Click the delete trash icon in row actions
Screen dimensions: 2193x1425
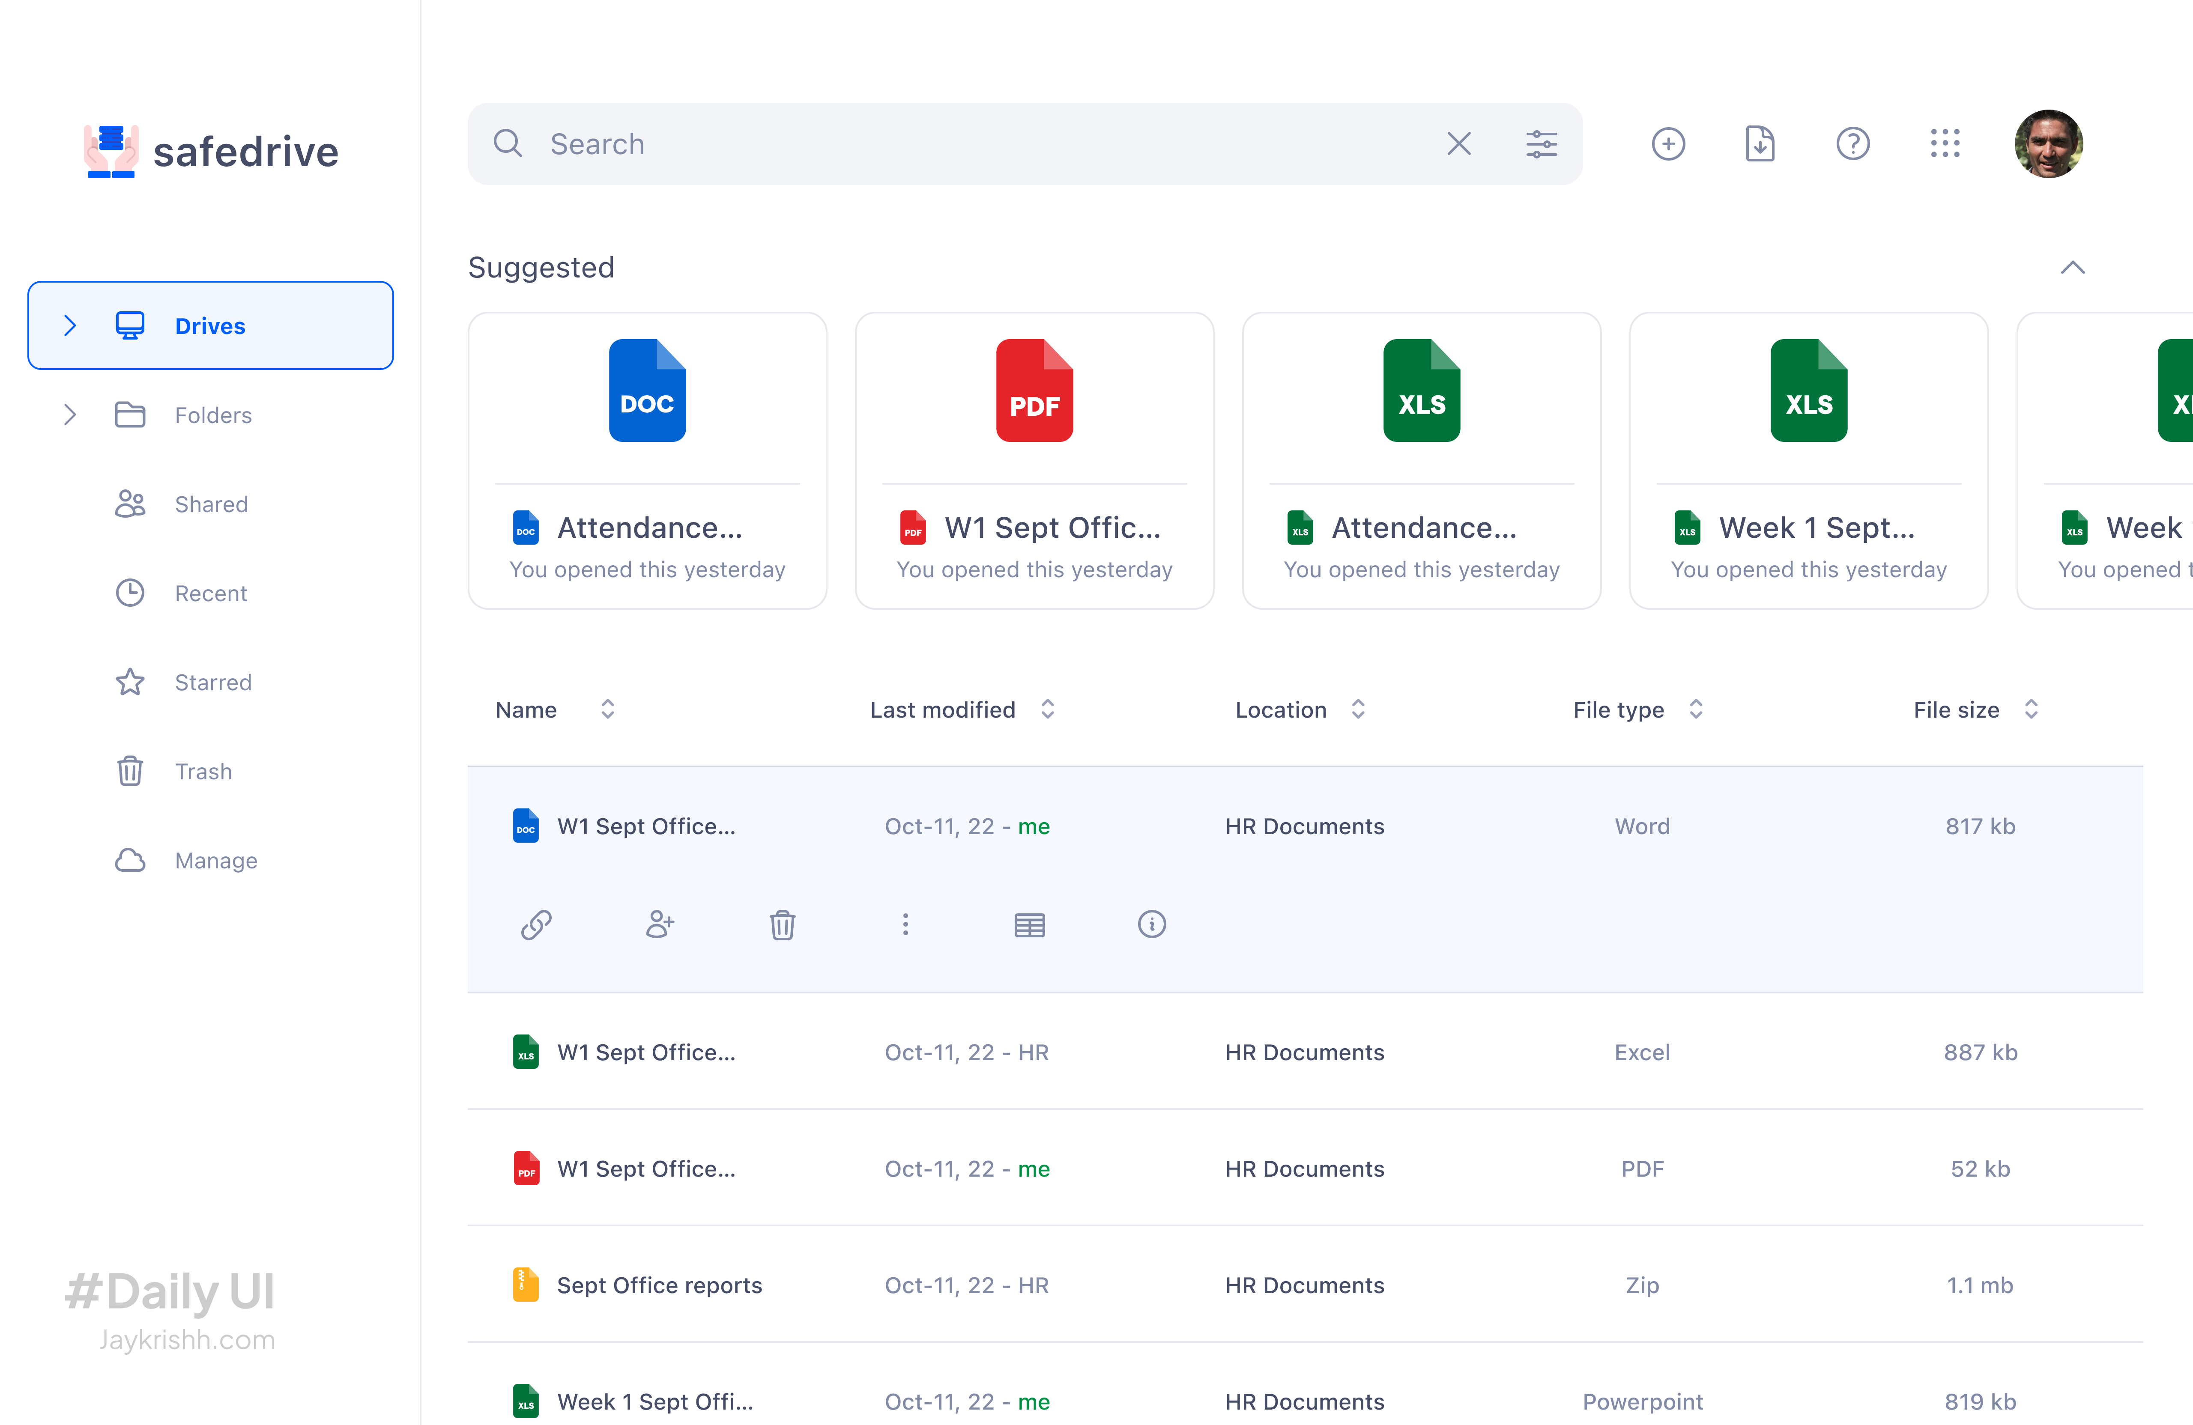tap(782, 925)
